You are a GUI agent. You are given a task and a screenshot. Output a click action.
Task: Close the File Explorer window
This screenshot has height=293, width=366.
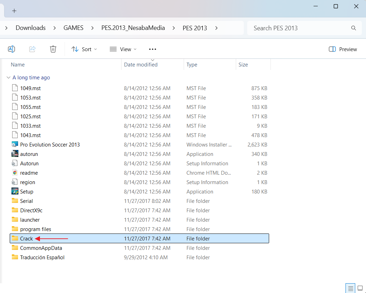click(x=356, y=6)
